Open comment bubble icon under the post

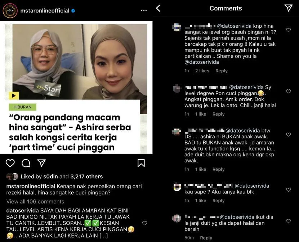pos(26,163)
